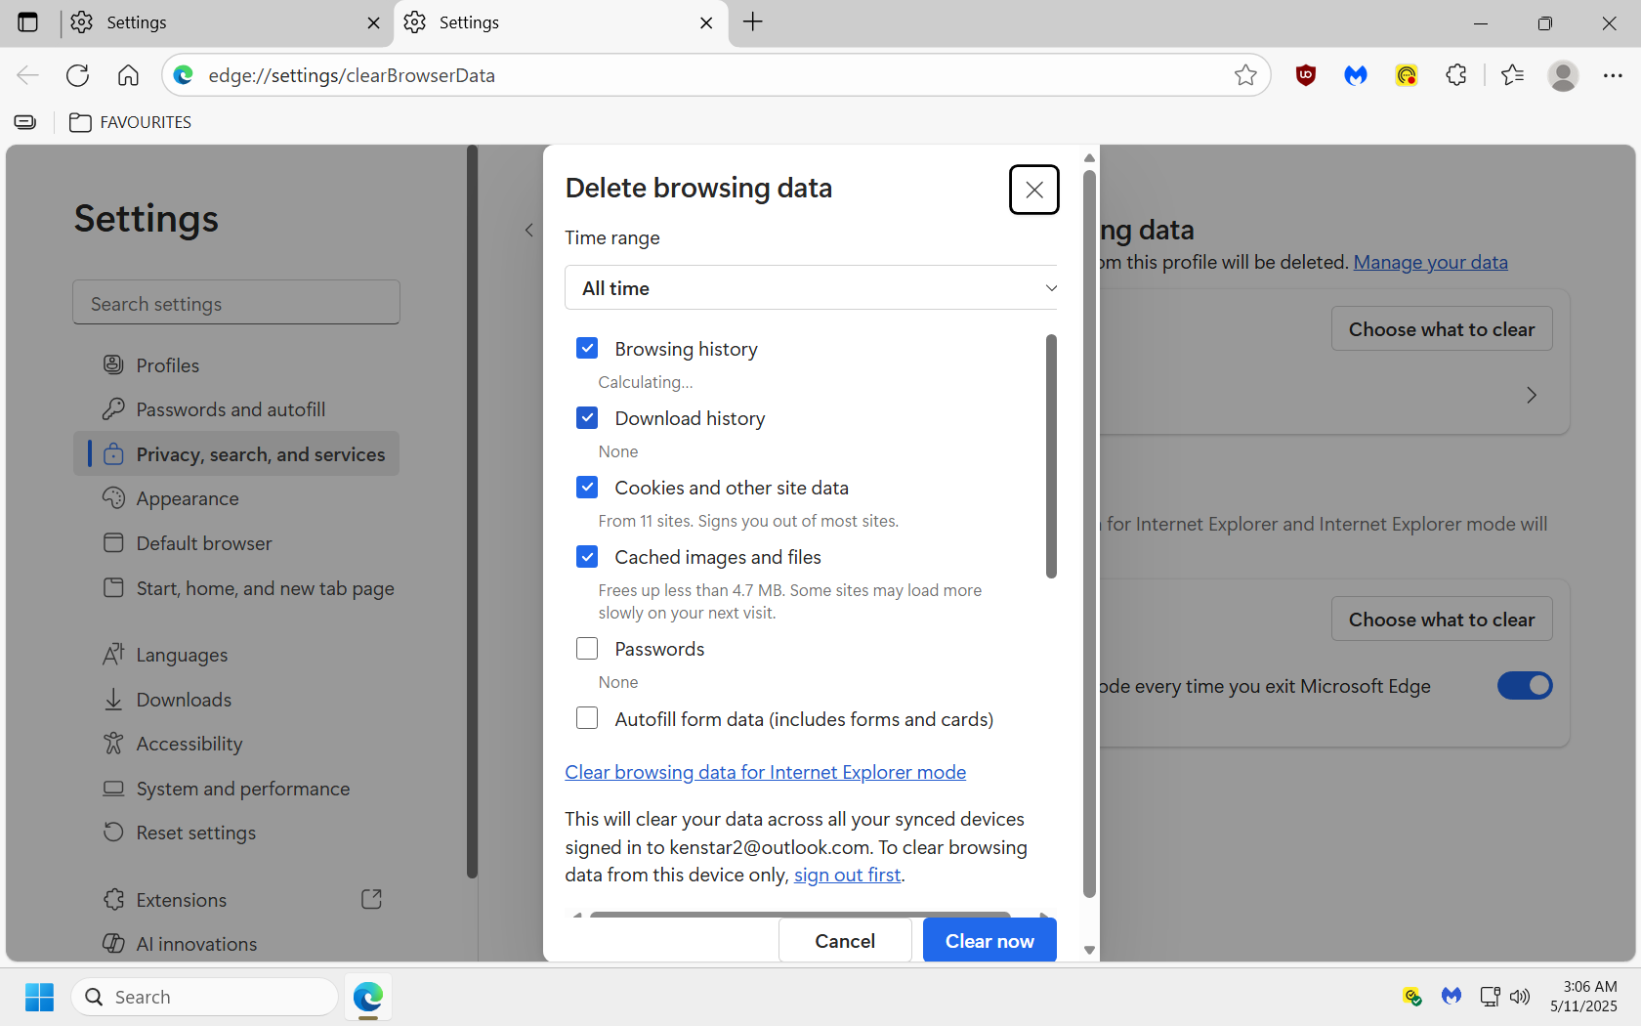Click the Clear now button
The height and width of the screenshot is (1026, 1641).
pyautogui.click(x=989, y=941)
